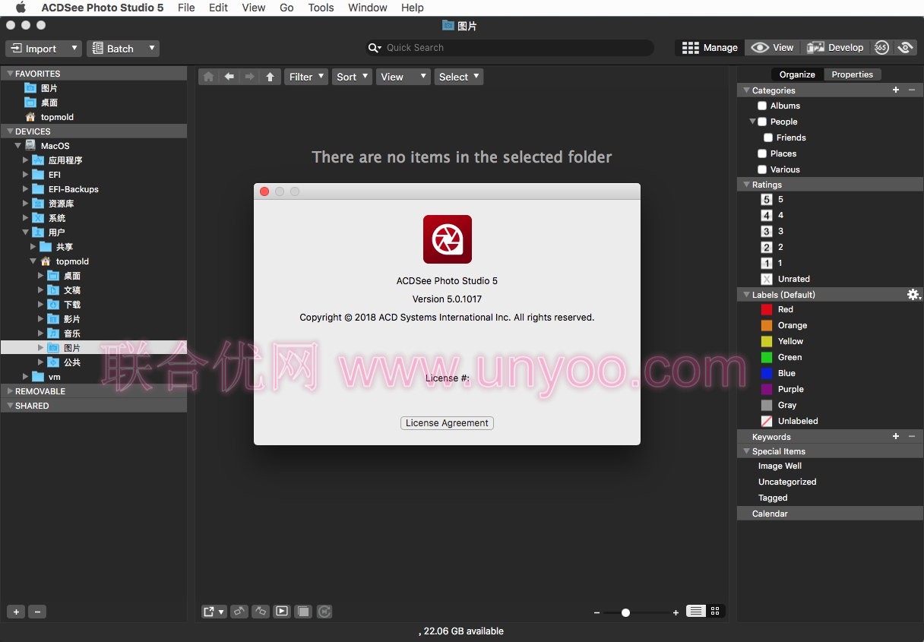Switch to the Properties tab

[x=853, y=74]
